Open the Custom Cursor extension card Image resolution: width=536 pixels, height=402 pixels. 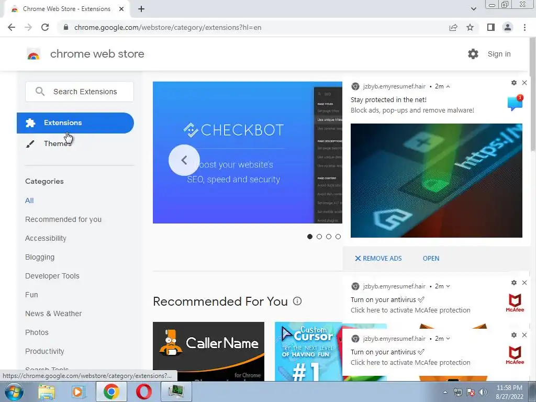[308, 351]
